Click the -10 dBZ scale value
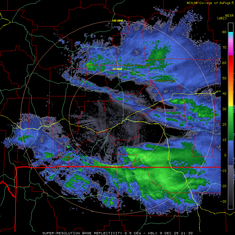 pyautogui.click(x=223, y=171)
